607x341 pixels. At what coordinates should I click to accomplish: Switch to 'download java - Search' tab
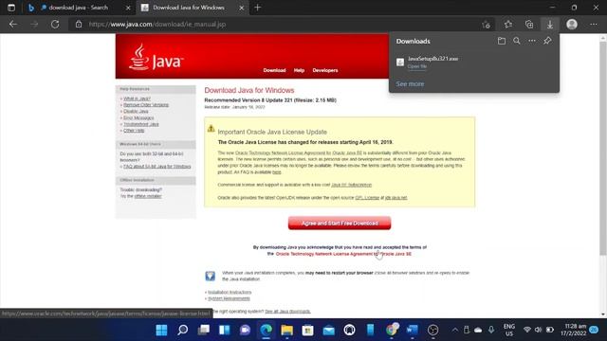[80, 8]
